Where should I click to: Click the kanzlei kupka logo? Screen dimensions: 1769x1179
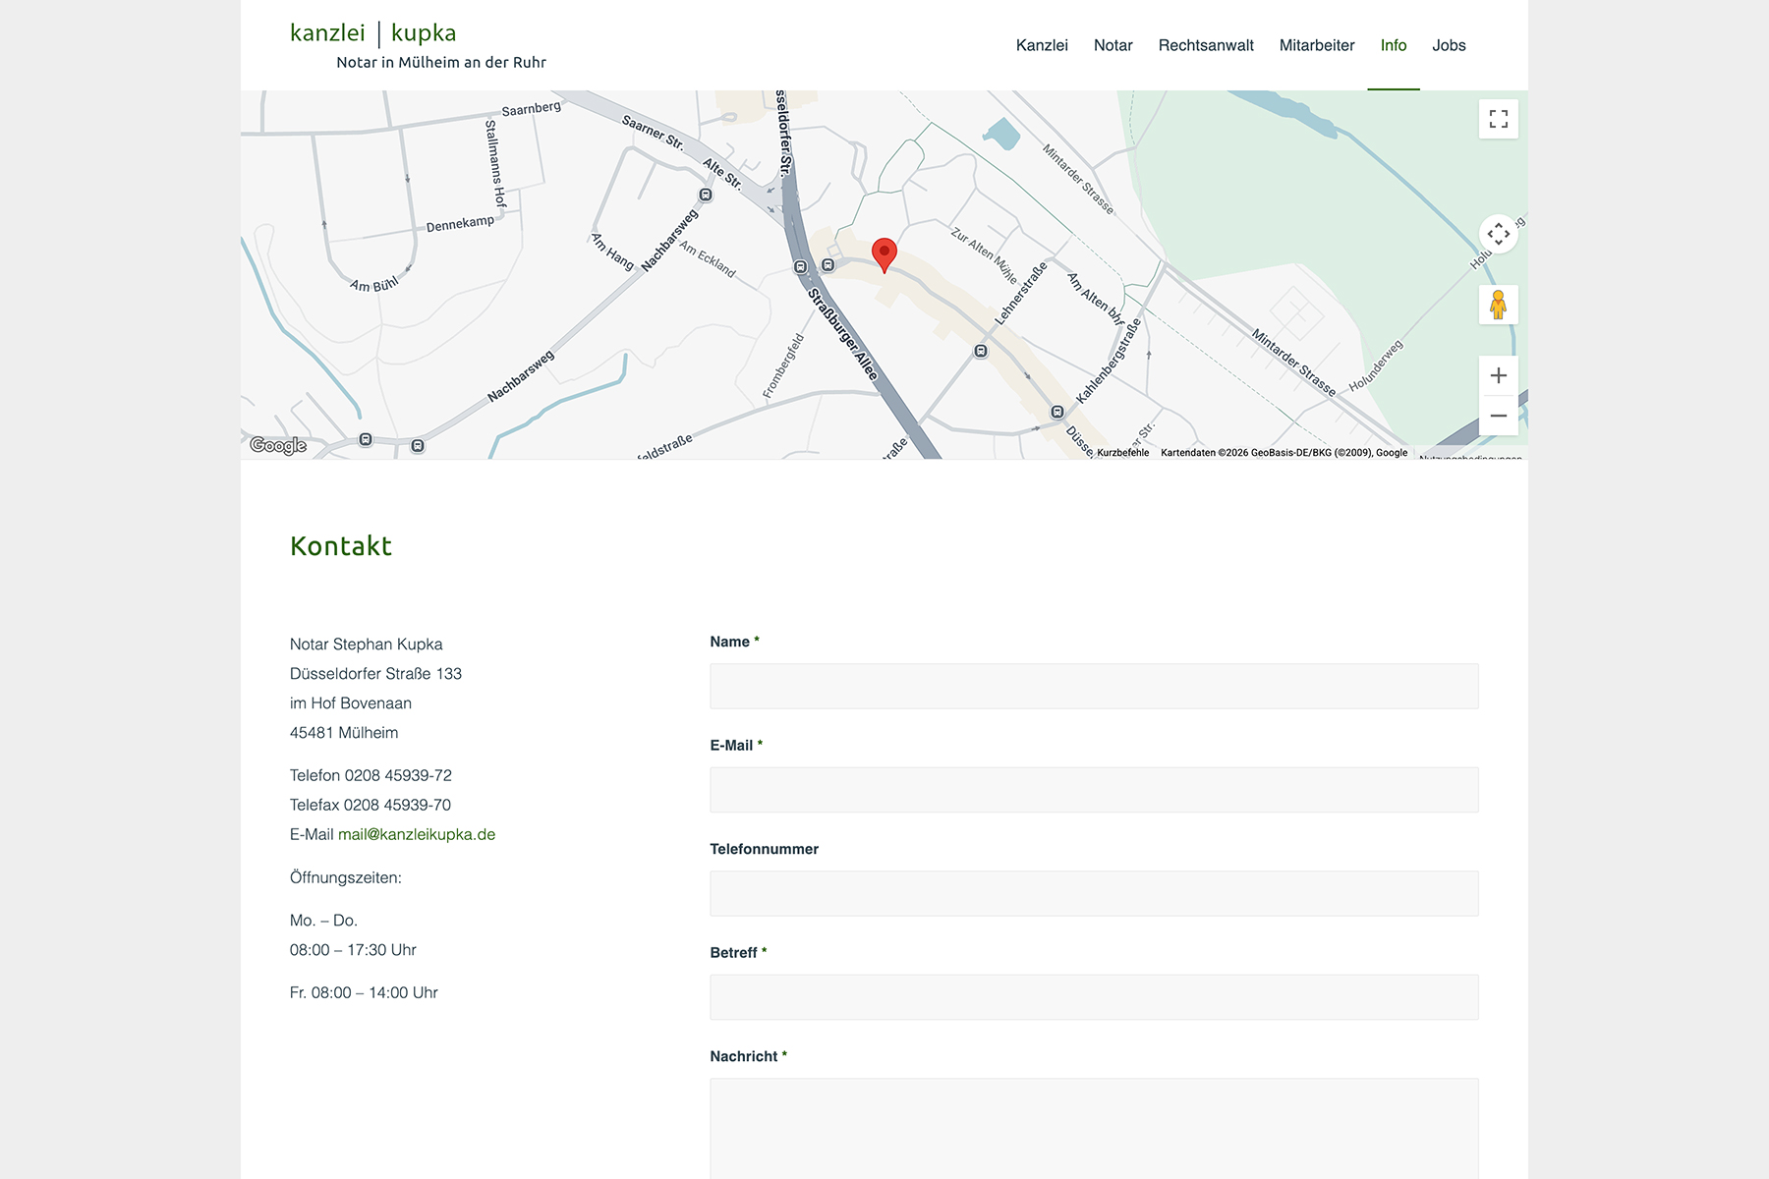[x=373, y=33]
